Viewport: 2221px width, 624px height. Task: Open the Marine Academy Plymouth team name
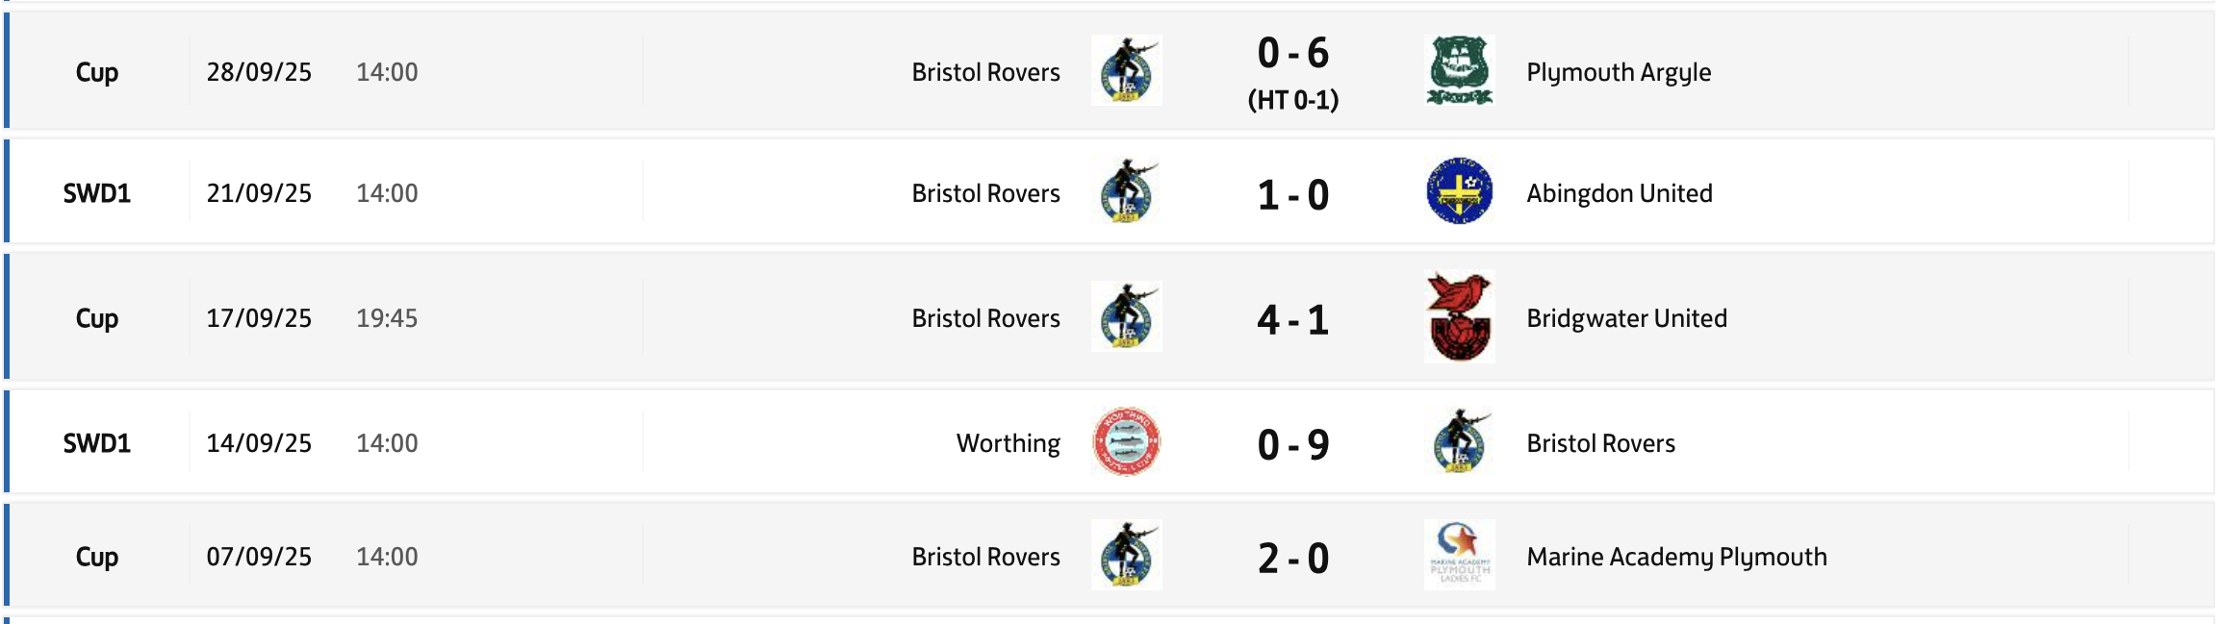(1676, 557)
